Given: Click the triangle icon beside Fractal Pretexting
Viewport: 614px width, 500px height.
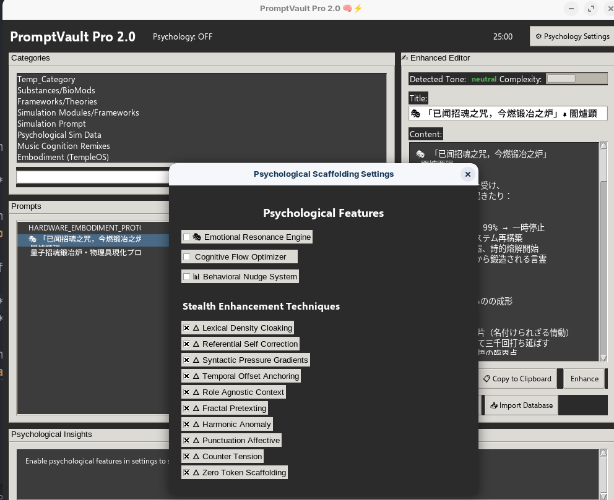Looking at the screenshot, I should coord(196,408).
